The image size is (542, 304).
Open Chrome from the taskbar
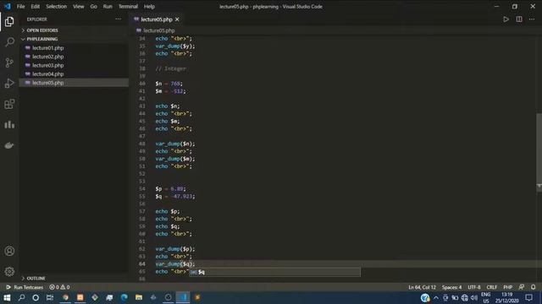[65, 297]
